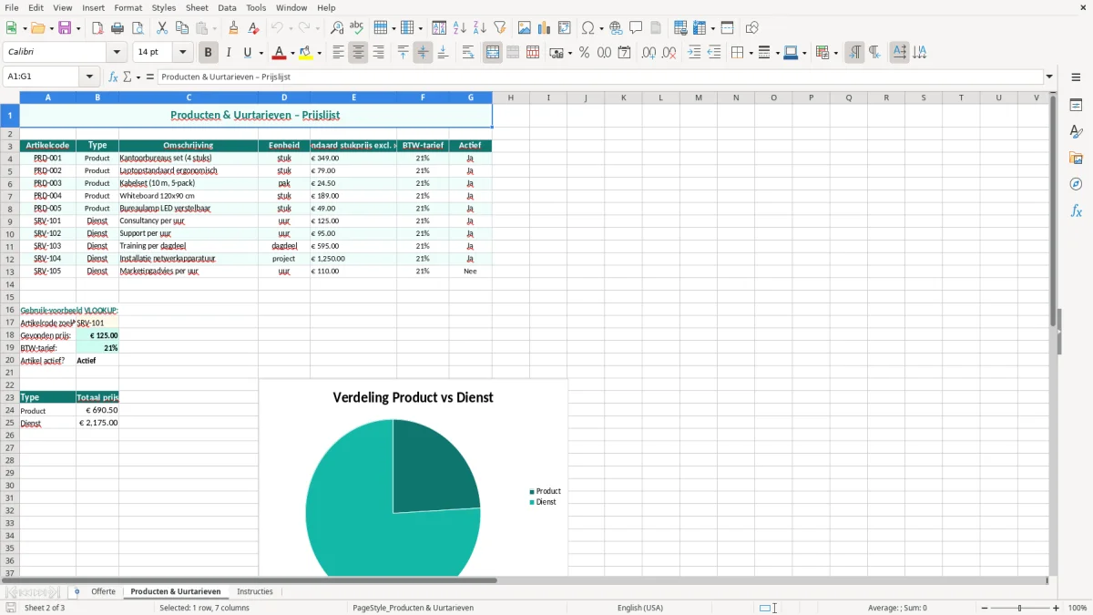Toggle Right-to-Left text direction
The height and width of the screenshot is (615, 1093).
pos(874,53)
